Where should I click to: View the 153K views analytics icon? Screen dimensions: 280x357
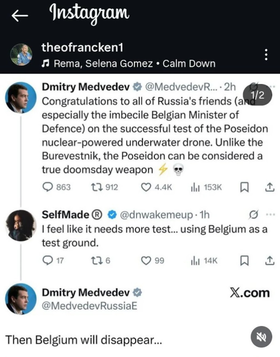(x=194, y=187)
